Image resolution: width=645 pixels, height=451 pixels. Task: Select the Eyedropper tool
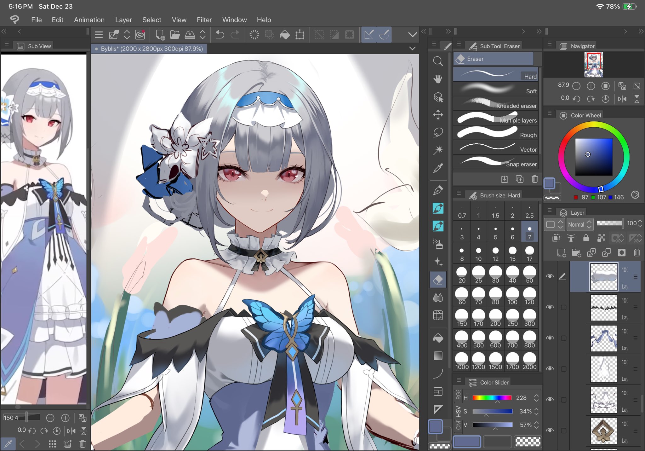click(438, 168)
